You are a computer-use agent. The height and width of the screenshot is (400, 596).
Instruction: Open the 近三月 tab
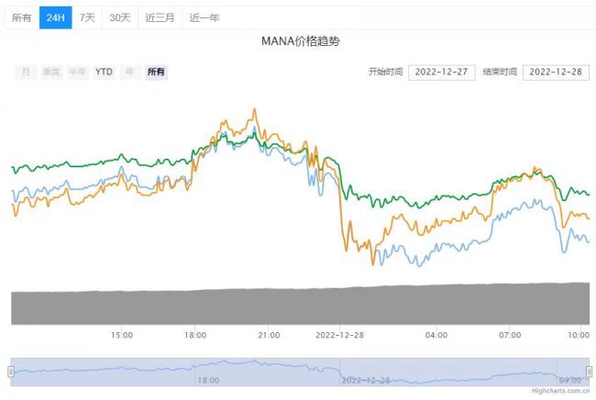coord(160,17)
